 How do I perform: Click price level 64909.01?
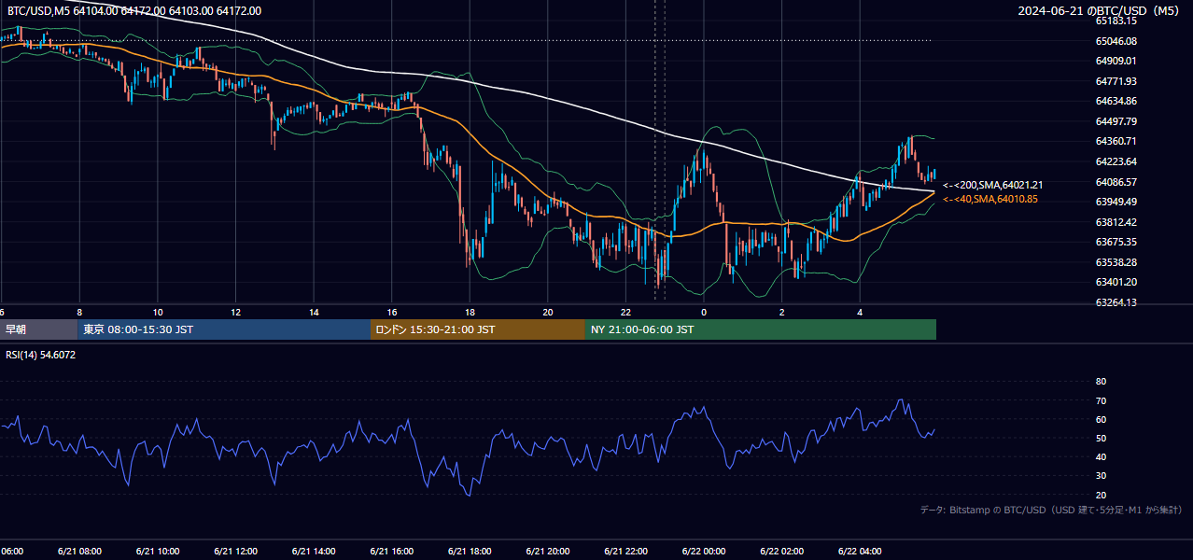(x=1116, y=61)
